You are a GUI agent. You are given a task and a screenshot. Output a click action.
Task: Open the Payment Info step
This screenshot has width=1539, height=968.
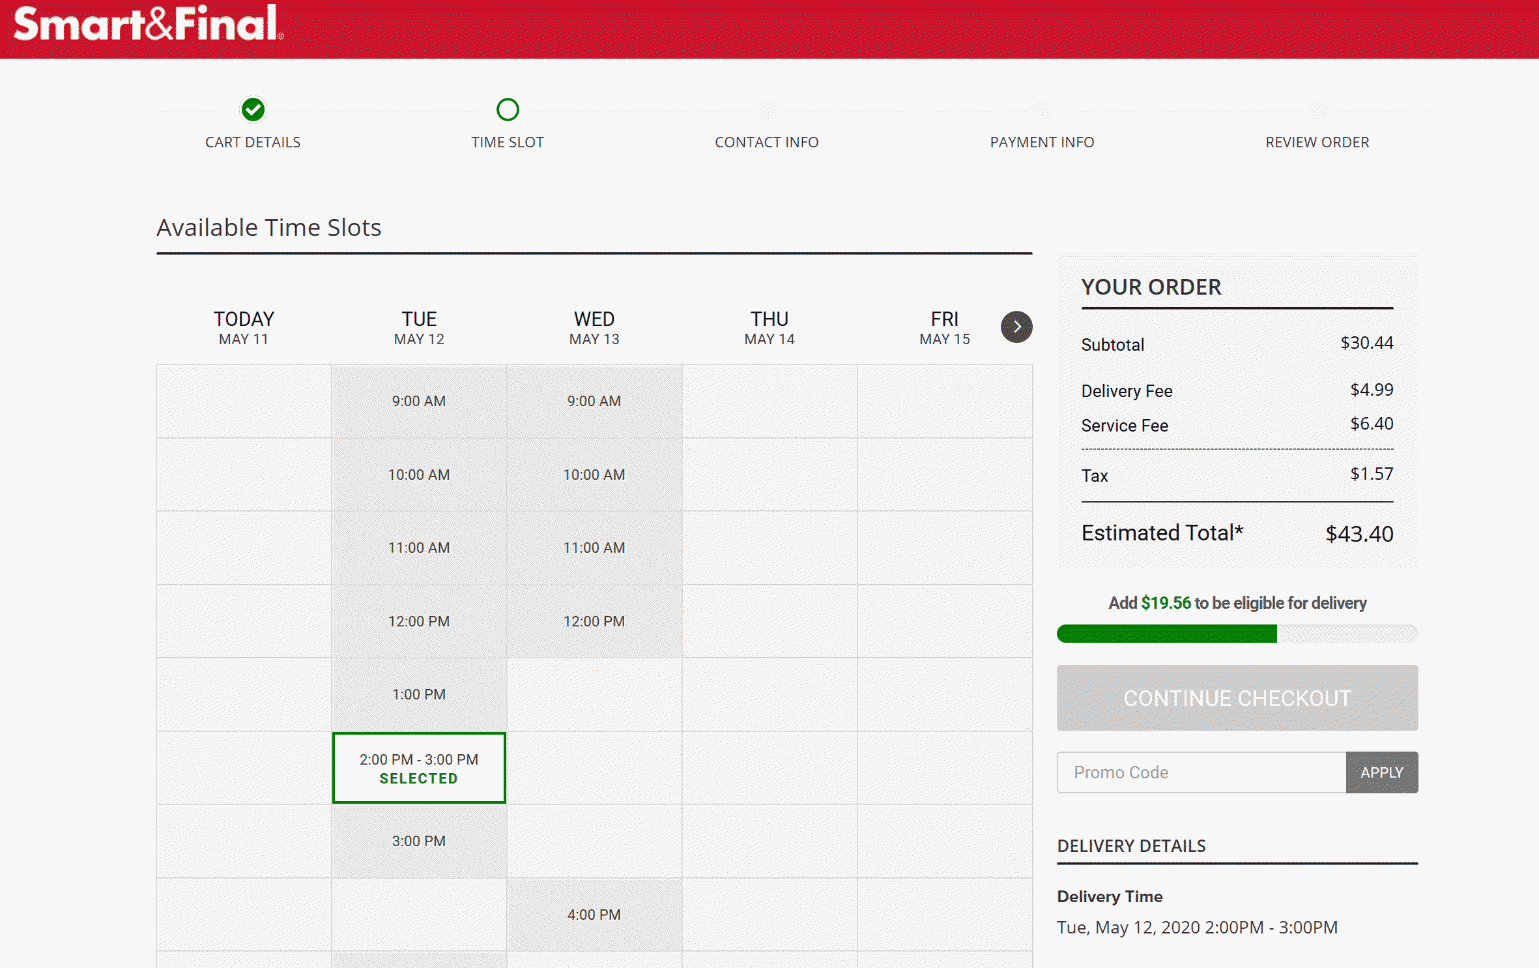pos(1042,142)
